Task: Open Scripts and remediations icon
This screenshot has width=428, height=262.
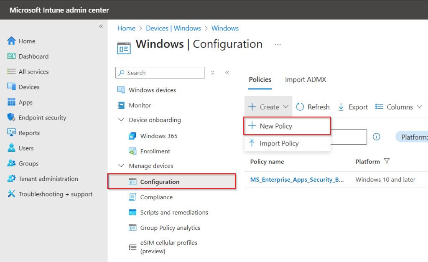Action: point(132,212)
